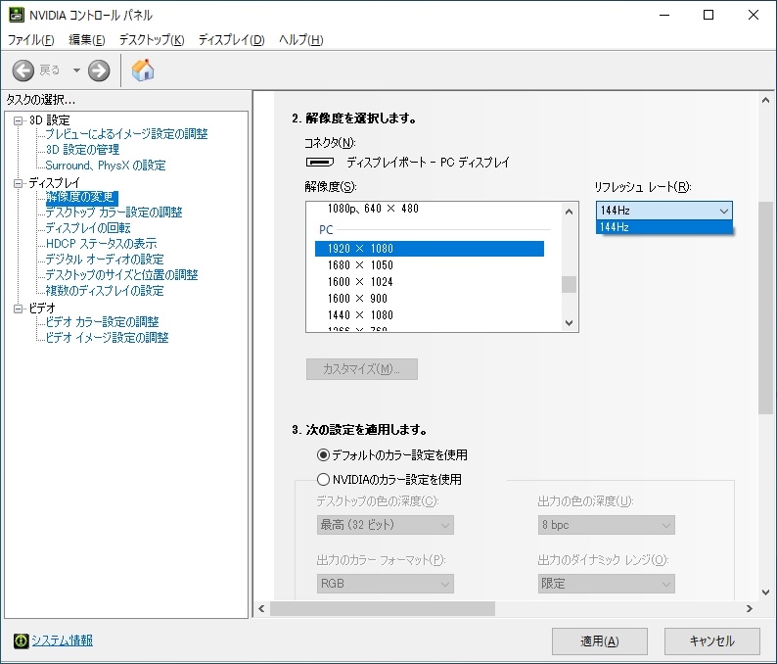Screen dimensions: 777x664
Task: Select デフォルトのカラー設定を使用 radio button
Action: (x=323, y=454)
